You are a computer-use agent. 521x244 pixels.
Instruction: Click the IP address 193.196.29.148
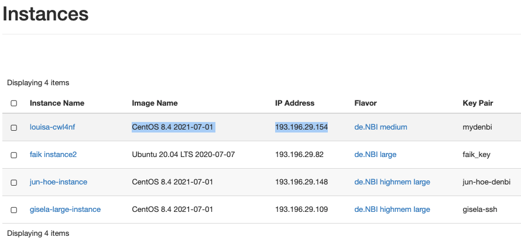click(x=301, y=182)
